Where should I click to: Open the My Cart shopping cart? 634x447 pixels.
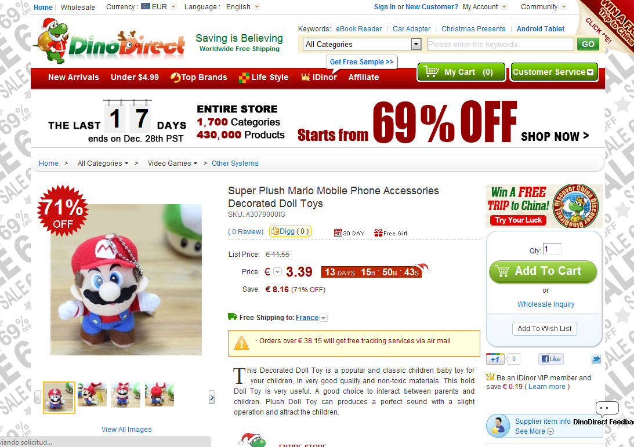click(461, 72)
